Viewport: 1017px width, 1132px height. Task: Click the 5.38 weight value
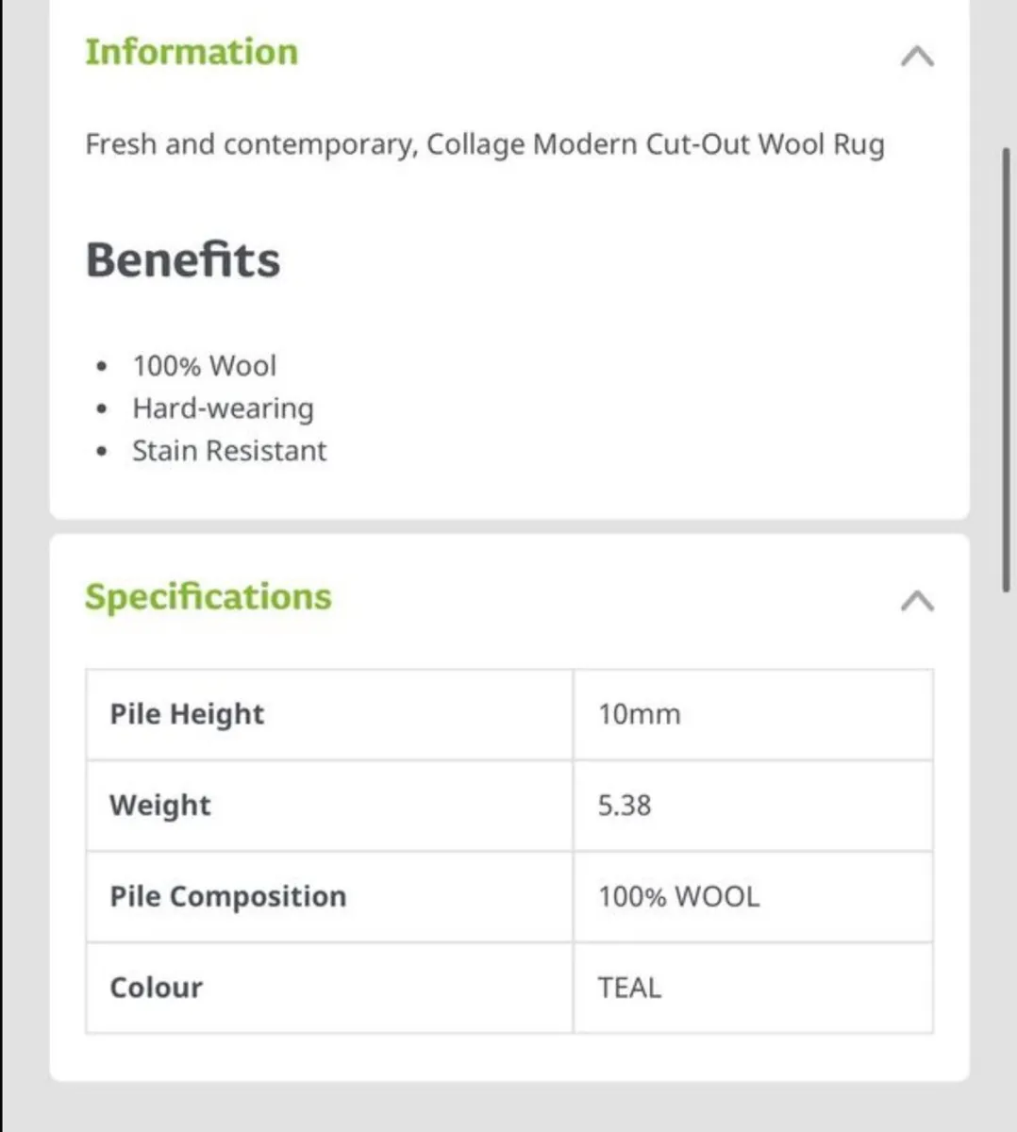pos(625,806)
